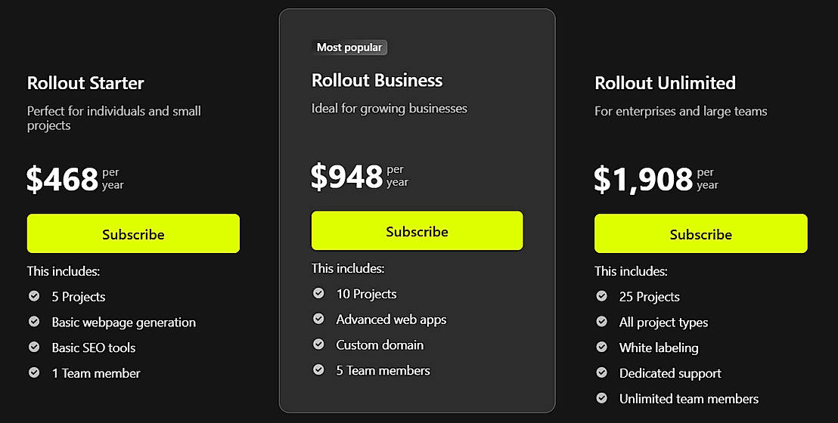Click the checkmark icon beside Dedicated support

(602, 372)
